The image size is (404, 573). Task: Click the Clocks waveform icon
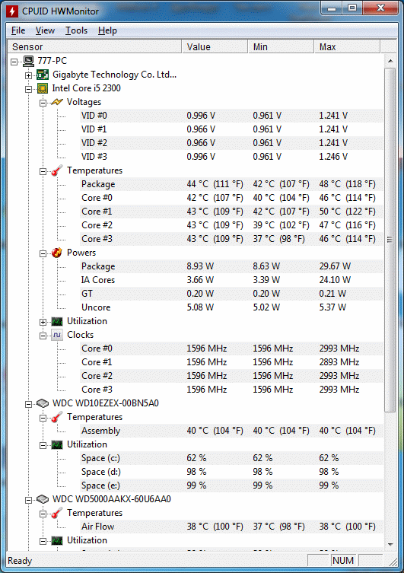pos(57,335)
